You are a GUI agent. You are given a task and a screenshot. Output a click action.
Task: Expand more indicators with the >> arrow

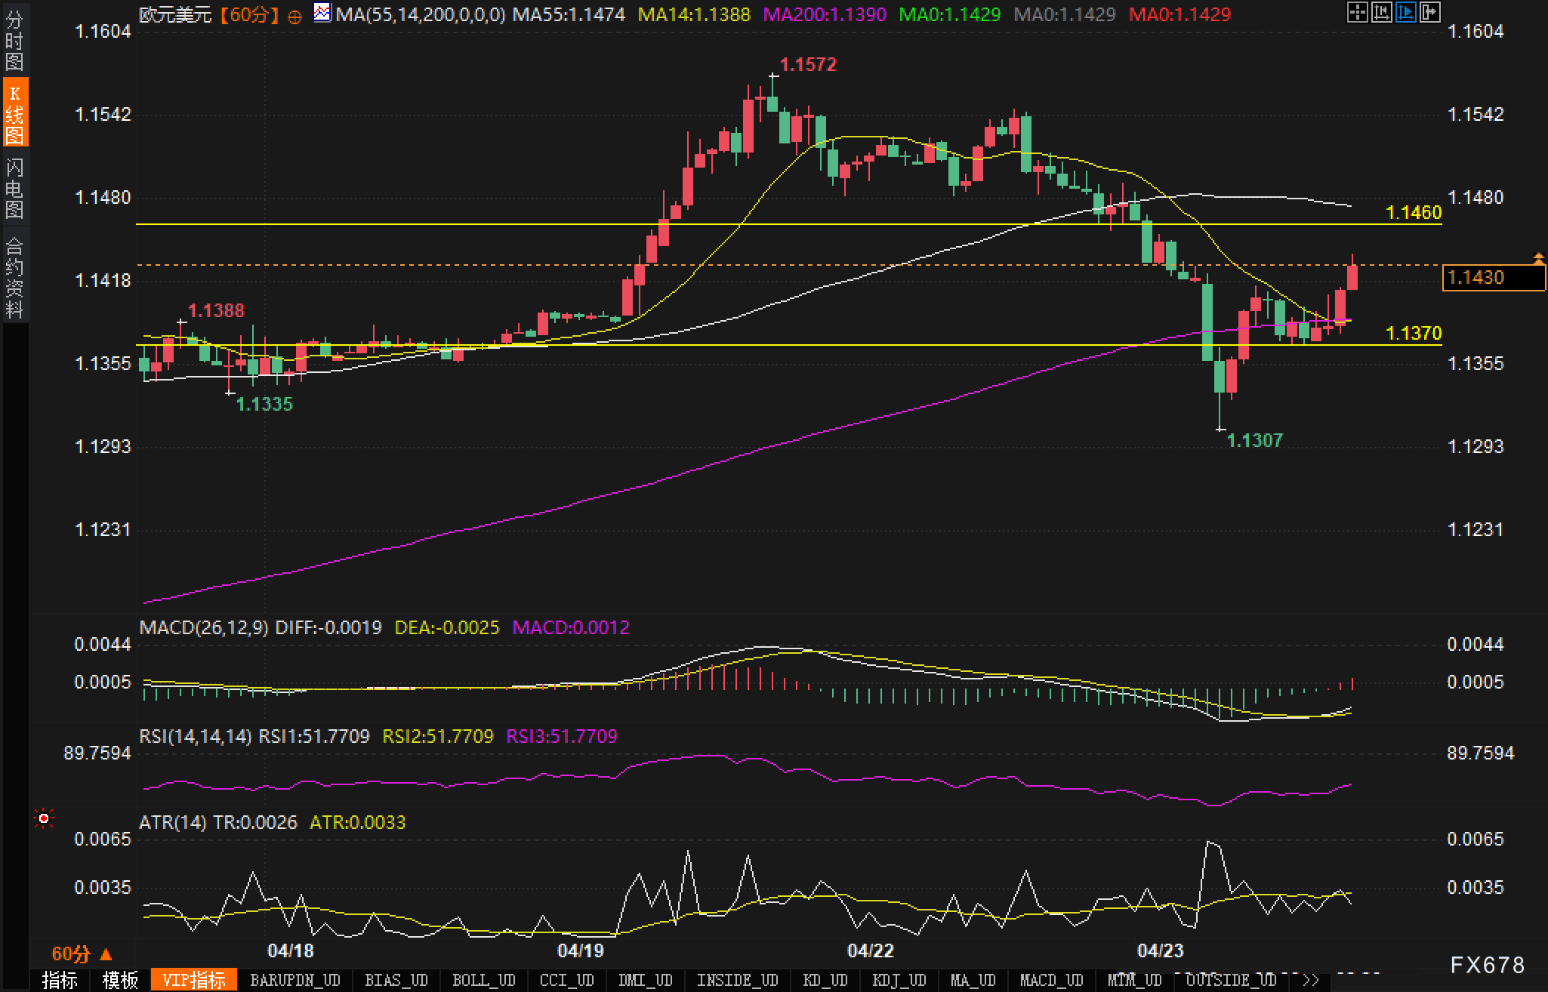(x=1311, y=980)
